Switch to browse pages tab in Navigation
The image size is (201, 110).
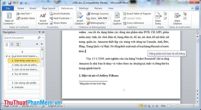[12, 44]
